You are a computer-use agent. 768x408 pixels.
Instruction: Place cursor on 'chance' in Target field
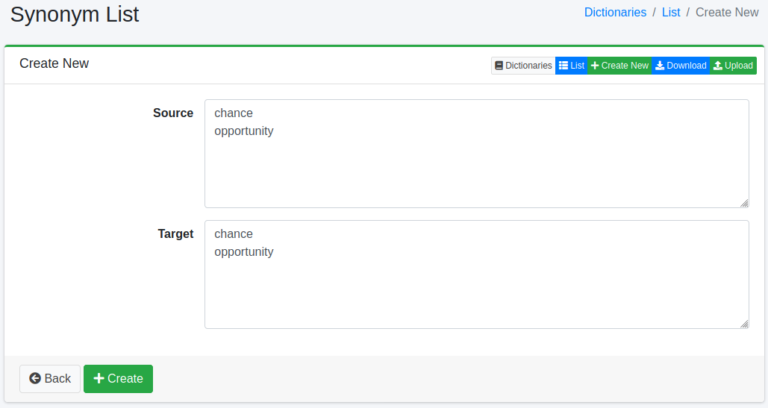point(234,234)
